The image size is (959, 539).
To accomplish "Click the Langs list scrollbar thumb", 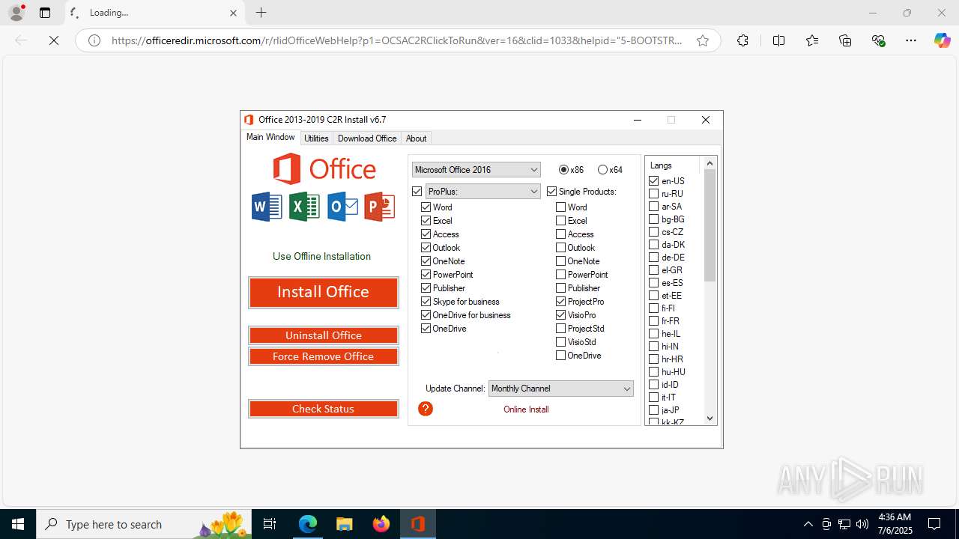I will click(710, 225).
